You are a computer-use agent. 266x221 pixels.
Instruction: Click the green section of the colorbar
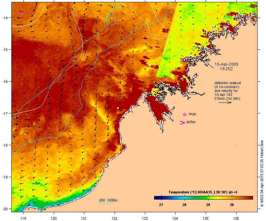pyautogui.click(x=202, y=198)
